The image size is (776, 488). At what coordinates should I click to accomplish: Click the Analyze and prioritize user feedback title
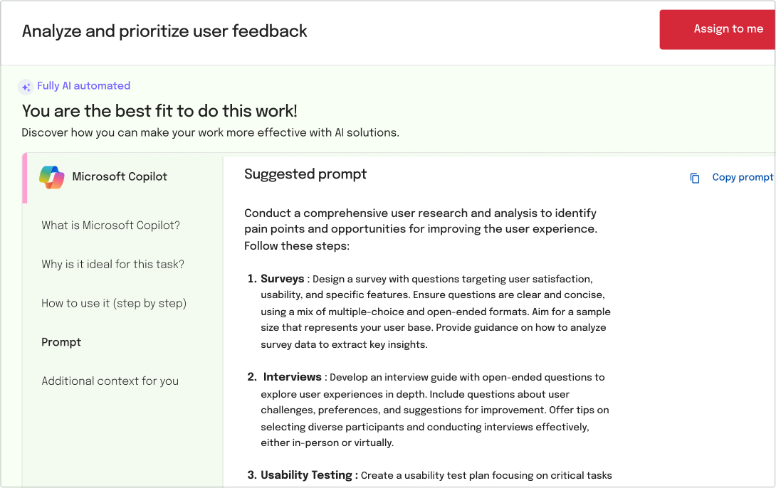(x=164, y=31)
